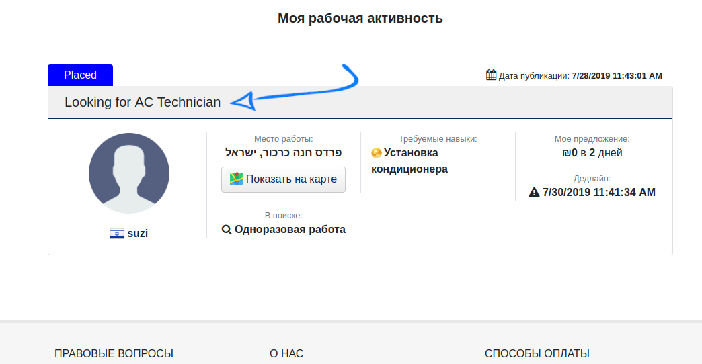702x364 pixels.
Task: Click the publication date 7/28/2019 11:43:01 AM
Action: tap(617, 76)
